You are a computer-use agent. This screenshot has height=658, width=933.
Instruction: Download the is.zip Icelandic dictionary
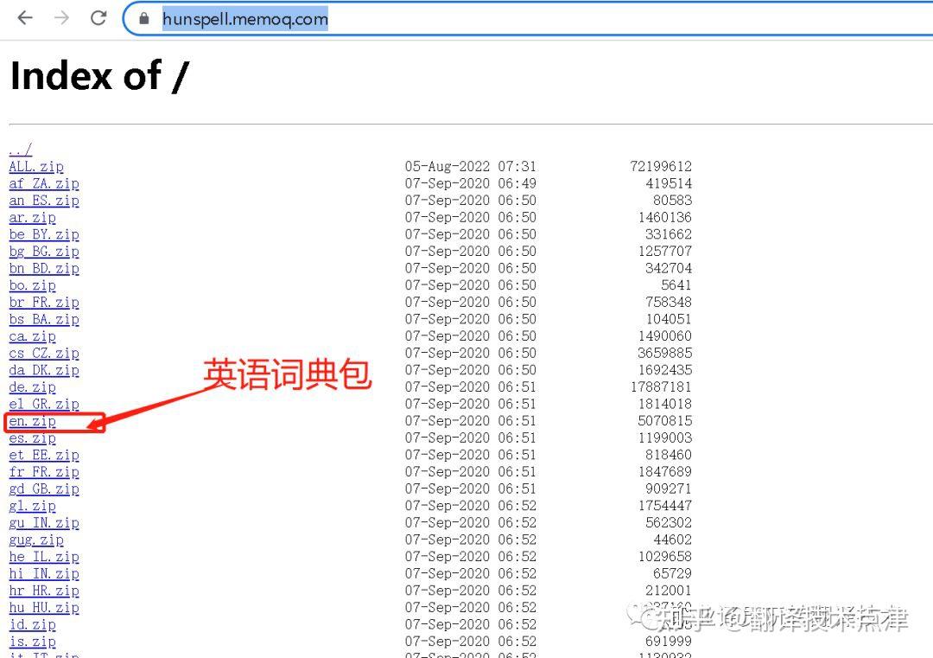[x=32, y=642]
